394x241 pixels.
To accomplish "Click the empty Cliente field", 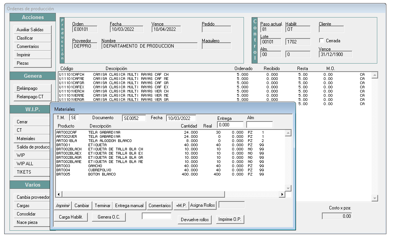I will click(x=331, y=29).
